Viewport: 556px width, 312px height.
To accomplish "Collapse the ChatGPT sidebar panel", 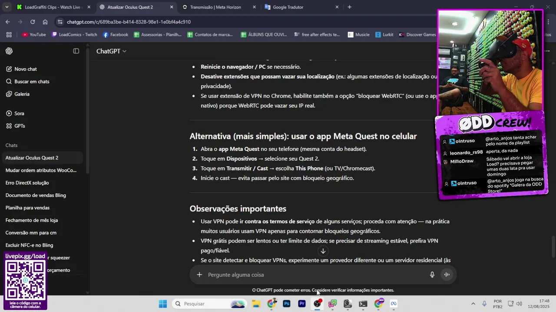I will point(76,51).
